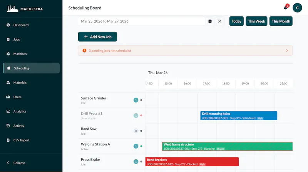Click Urgent tag on Weld frame job

[x=220, y=149]
